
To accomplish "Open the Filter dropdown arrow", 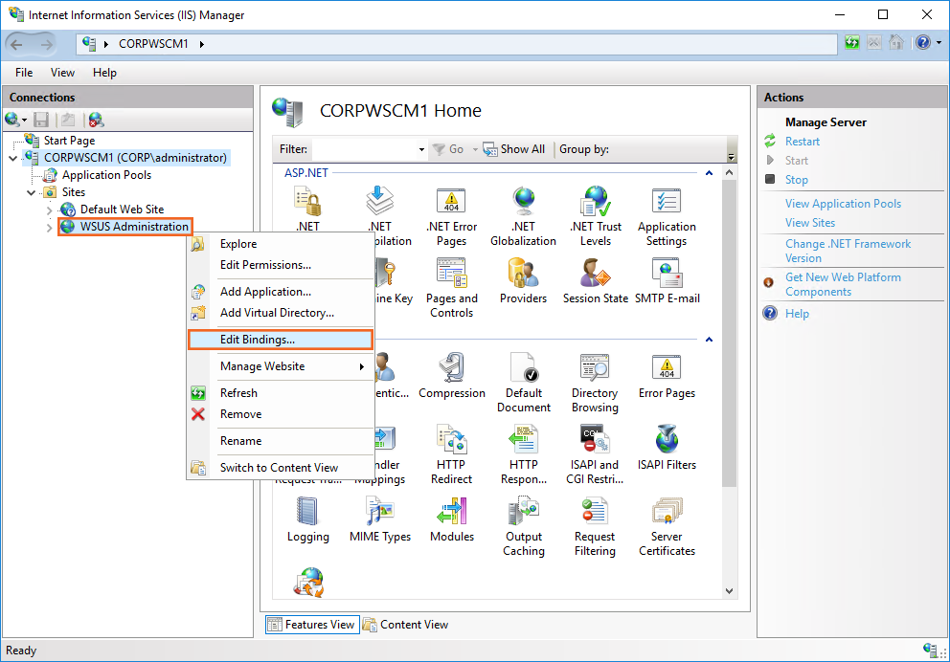I will [x=421, y=150].
